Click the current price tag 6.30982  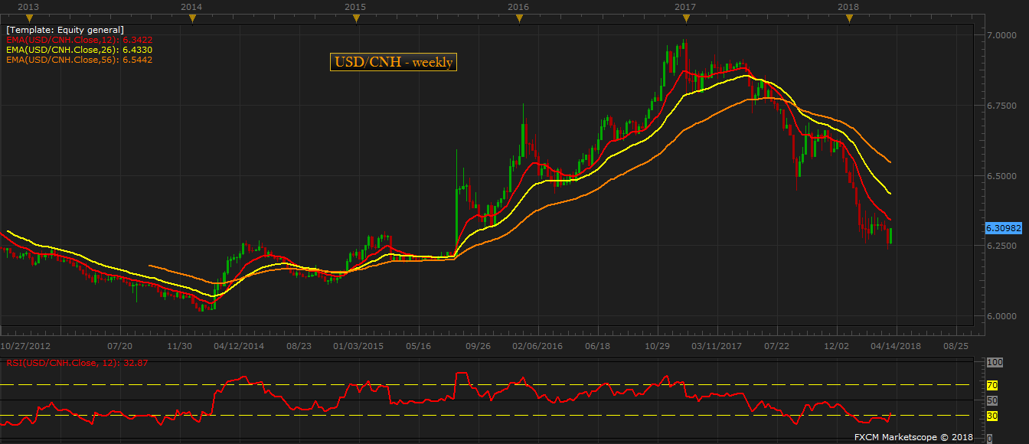pyautogui.click(x=1004, y=229)
